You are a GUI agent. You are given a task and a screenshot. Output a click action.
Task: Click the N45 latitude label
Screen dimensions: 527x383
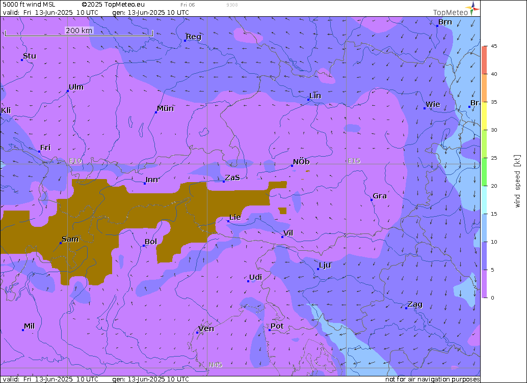coord(216,365)
